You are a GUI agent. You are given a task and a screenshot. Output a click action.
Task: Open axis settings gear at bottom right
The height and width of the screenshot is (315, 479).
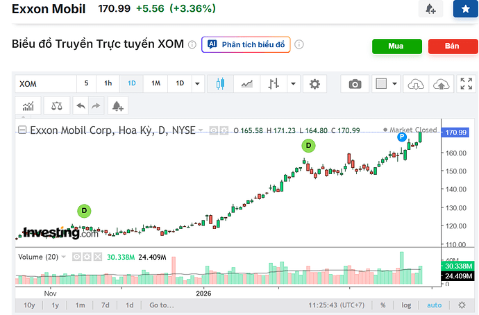462,305
